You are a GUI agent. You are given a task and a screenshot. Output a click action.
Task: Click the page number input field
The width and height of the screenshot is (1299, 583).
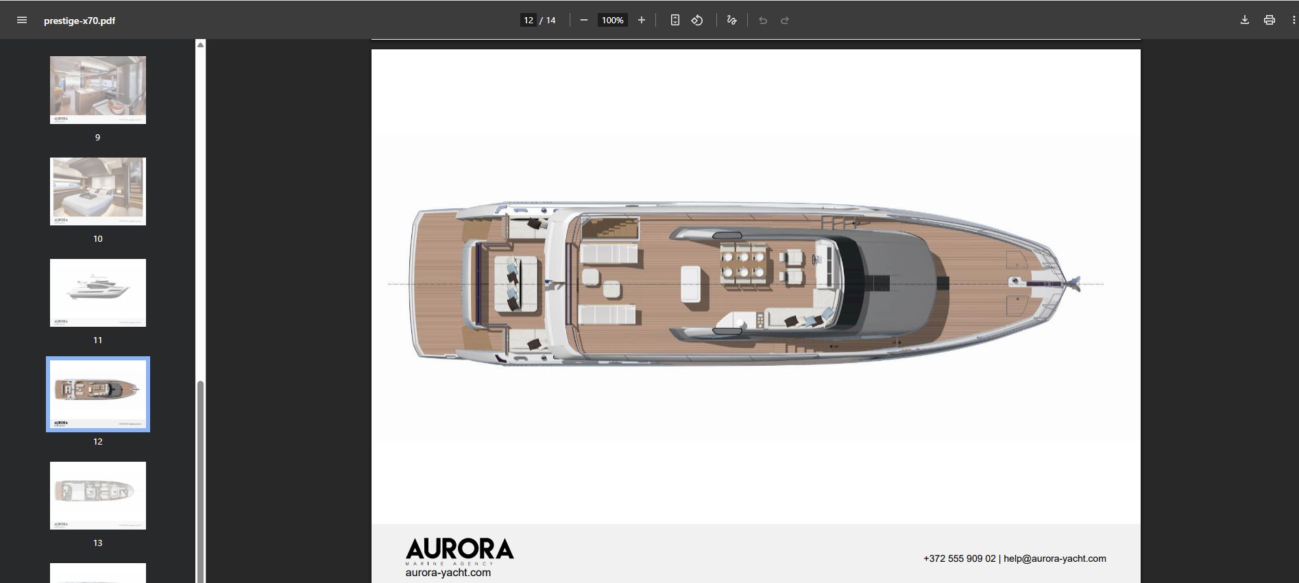[x=529, y=21]
